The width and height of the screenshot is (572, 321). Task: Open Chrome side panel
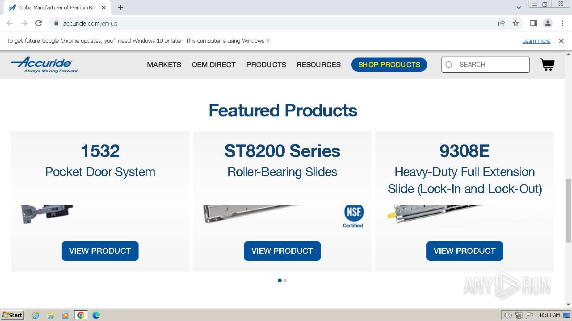tap(533, 23)
